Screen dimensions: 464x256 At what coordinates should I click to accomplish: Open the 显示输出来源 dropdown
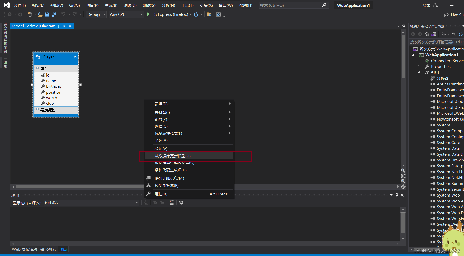pos(137,203)
